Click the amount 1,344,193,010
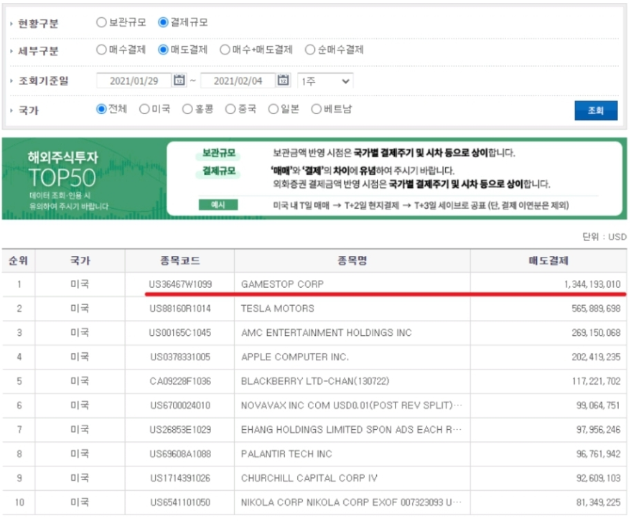The width and height of the screenshot is (631, 521). pyautogui.click(x=592, y=284)
